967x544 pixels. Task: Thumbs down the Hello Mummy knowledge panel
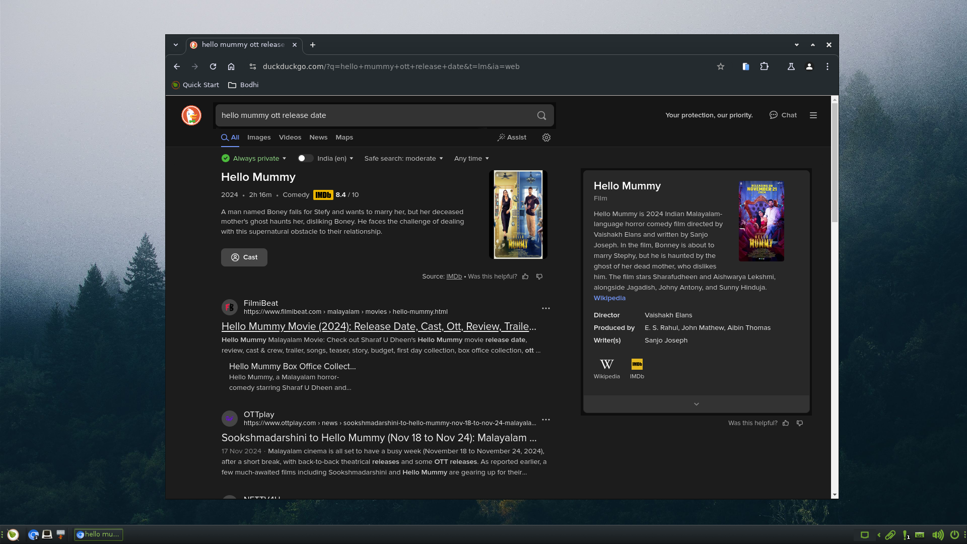click(x=800, y=423)
